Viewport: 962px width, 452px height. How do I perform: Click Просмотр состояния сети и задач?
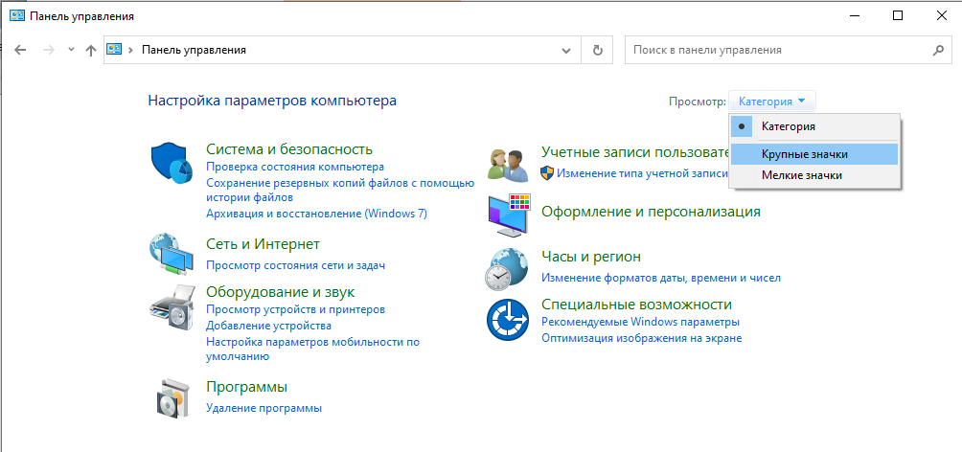click(296, 265)
